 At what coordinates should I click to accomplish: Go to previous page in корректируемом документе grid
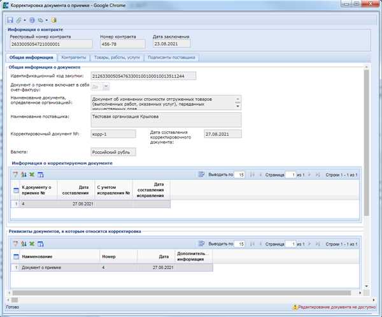260,175
